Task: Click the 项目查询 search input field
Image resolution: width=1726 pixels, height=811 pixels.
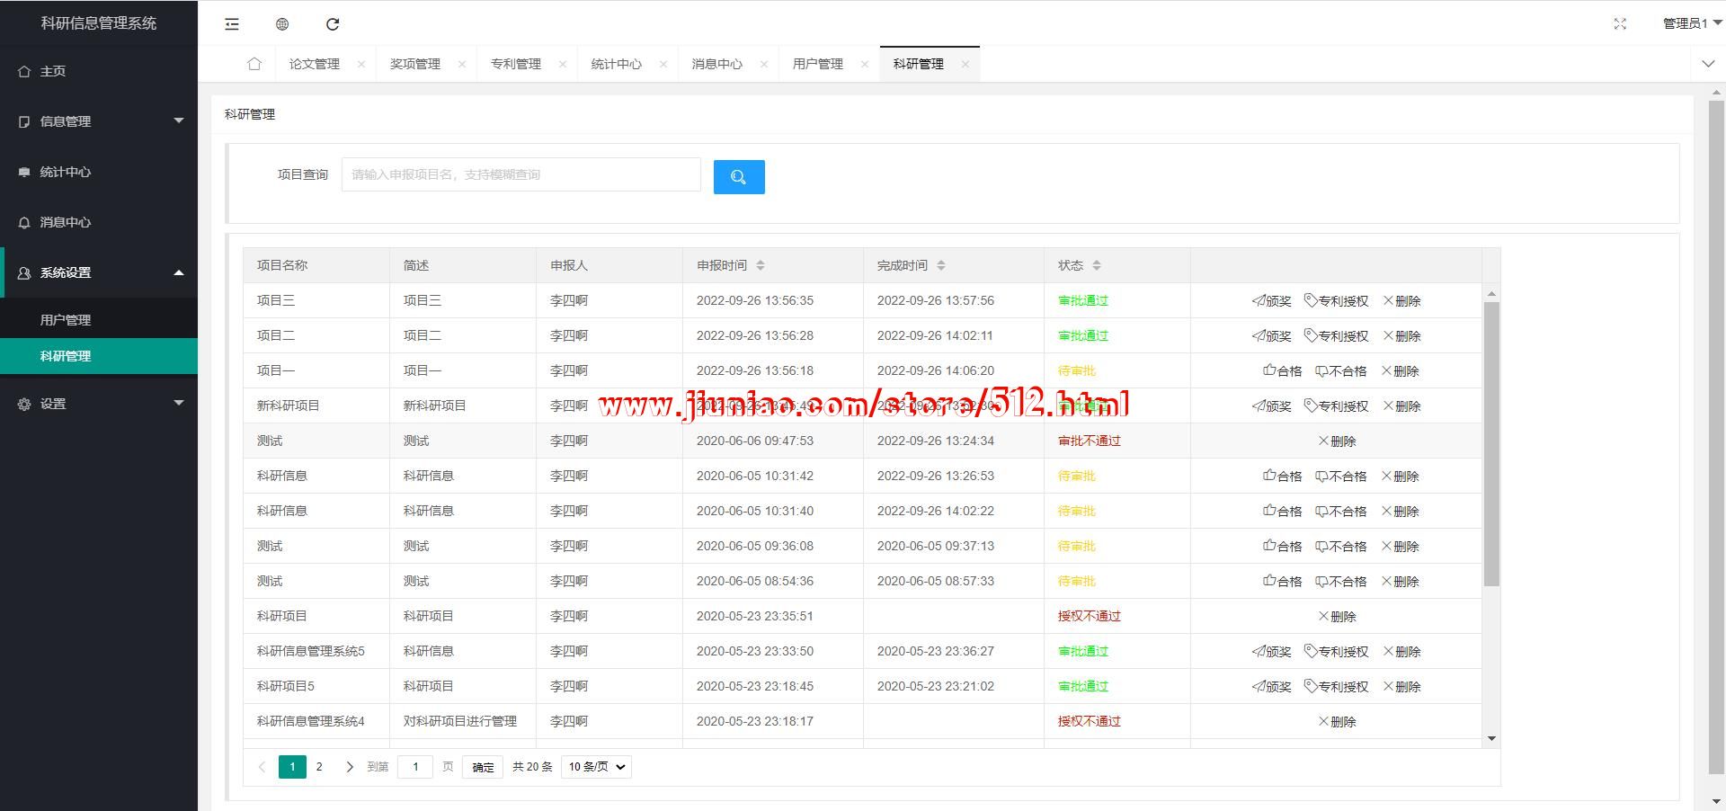Action: pyautogui.click(x=520, y=174)
